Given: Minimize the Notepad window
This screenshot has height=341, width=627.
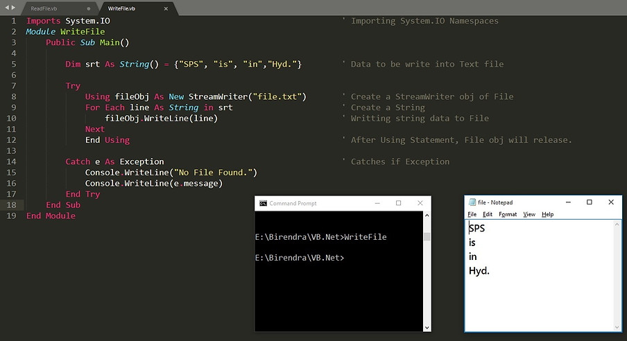Looking at the screenshot, I should tap(568, 202).
